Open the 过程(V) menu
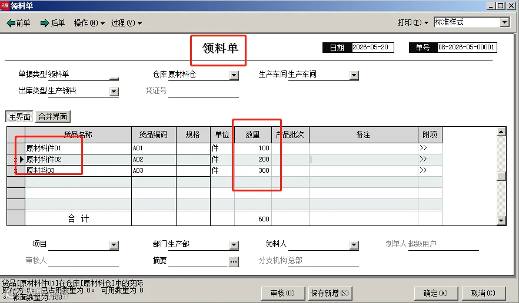This screenshot has height=303, width=519. 126,23
